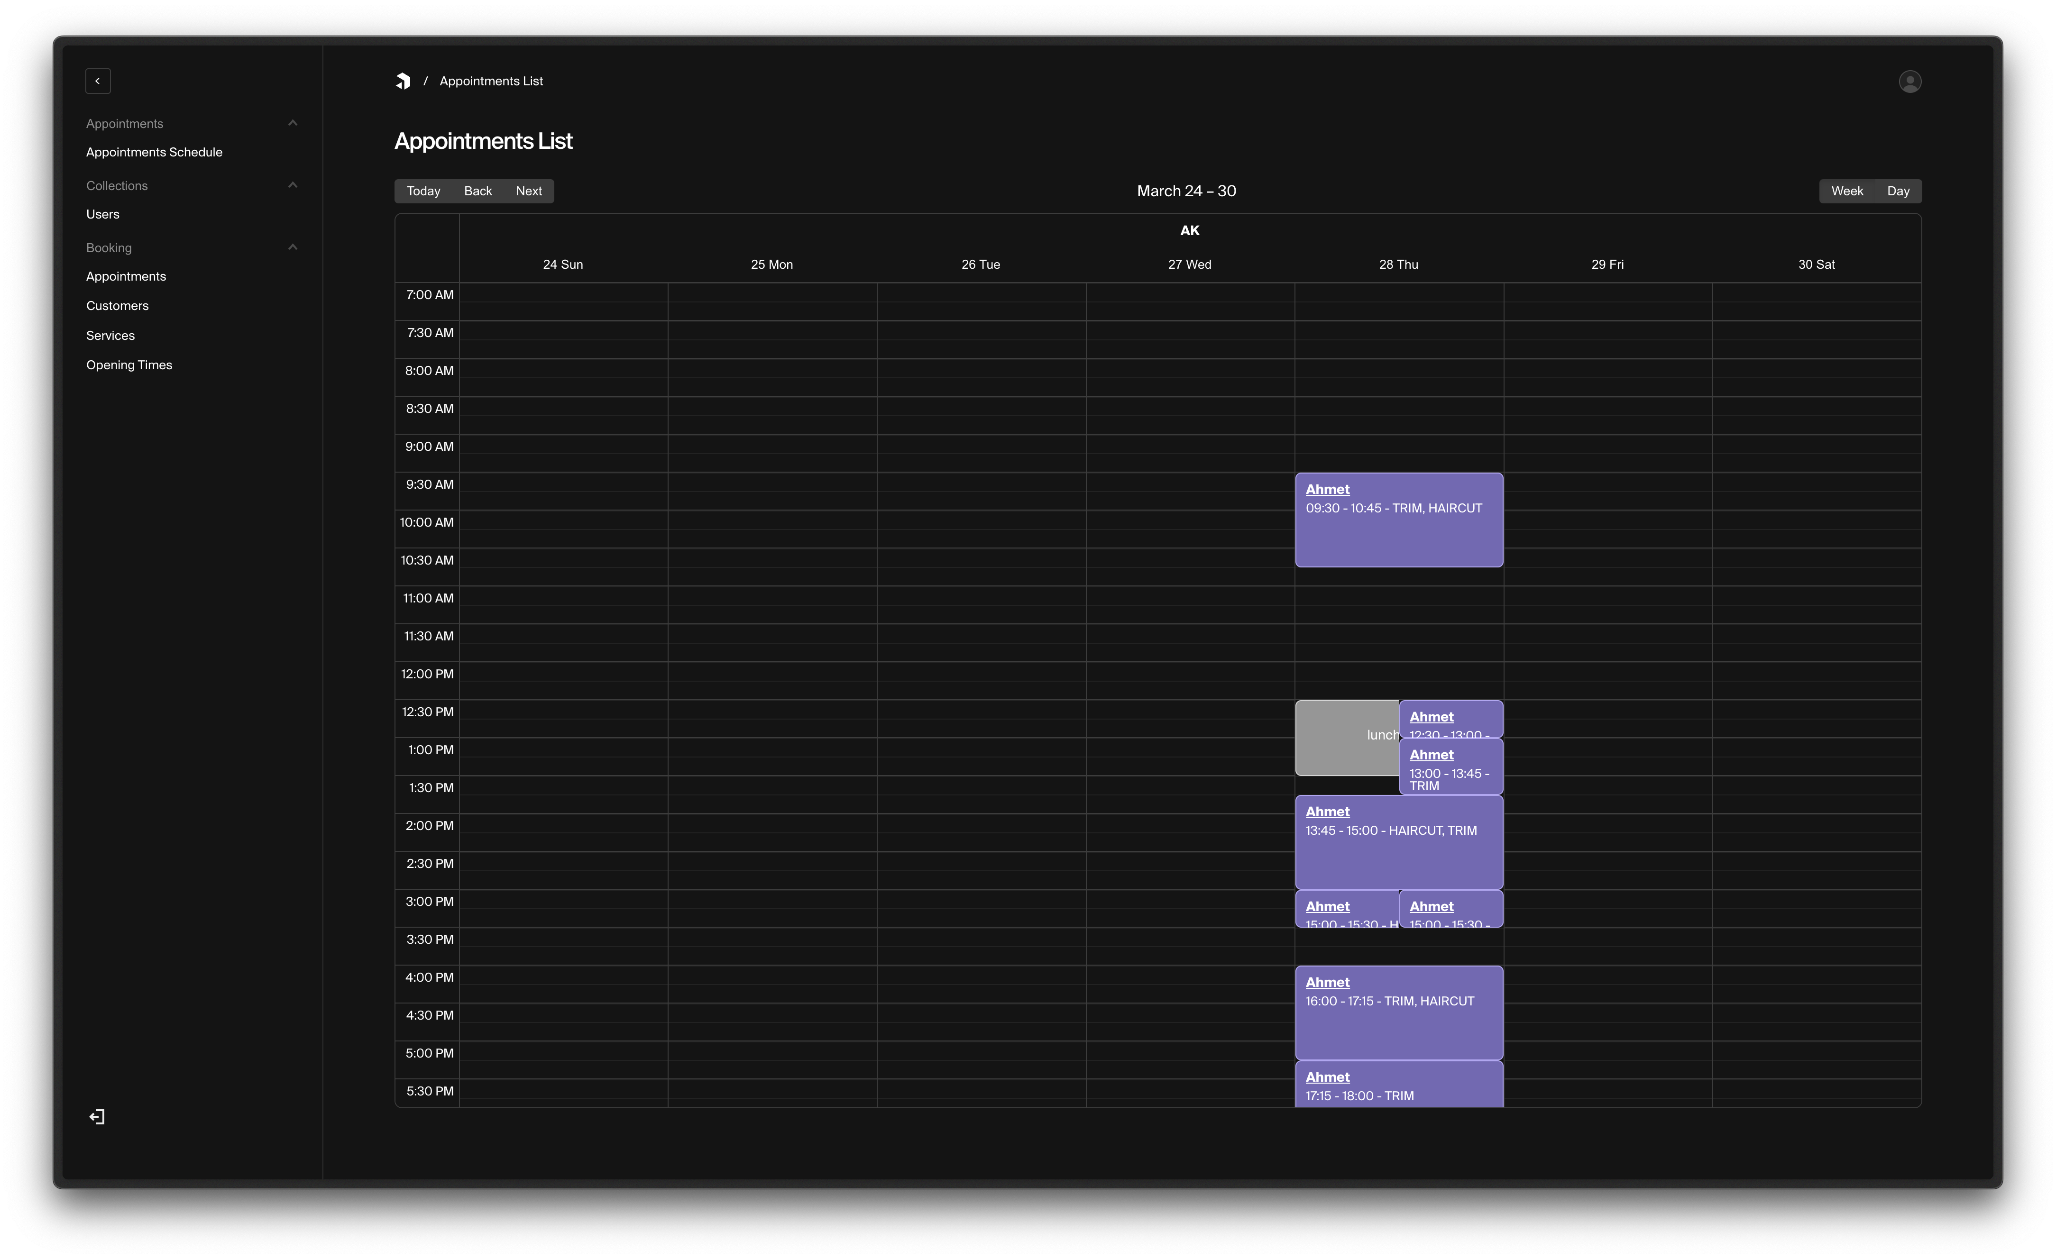Image resolution: width=2056 pixels, height=1259 pixels.
Task: Select the Services menu icon entry
Action: point(110,336)
